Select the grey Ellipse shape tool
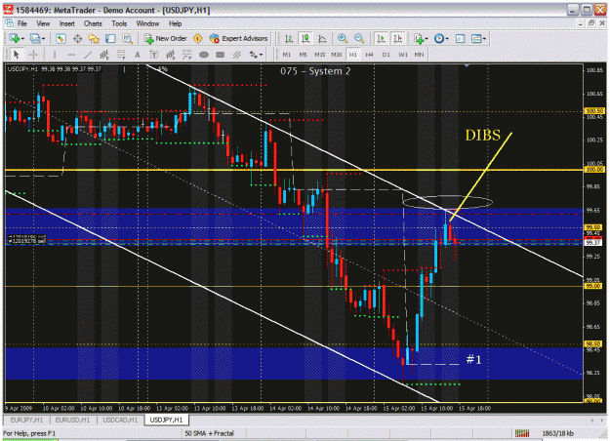610x441 pixels. 204,55
